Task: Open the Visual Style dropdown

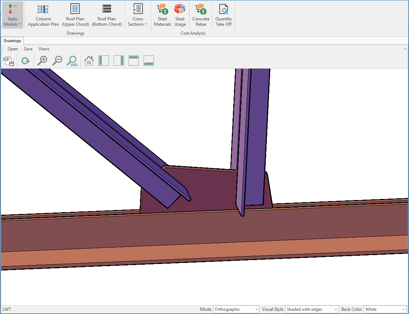Action: tap(311, 309)
